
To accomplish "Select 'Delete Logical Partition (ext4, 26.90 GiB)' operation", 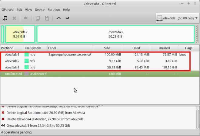I will pyautogui.click(x=46, y=113).
